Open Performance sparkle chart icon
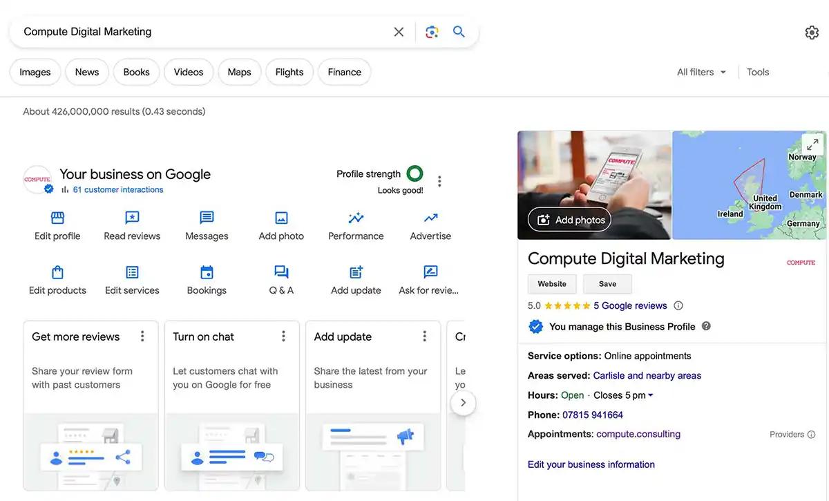829x501 pixels. (356, 218)
